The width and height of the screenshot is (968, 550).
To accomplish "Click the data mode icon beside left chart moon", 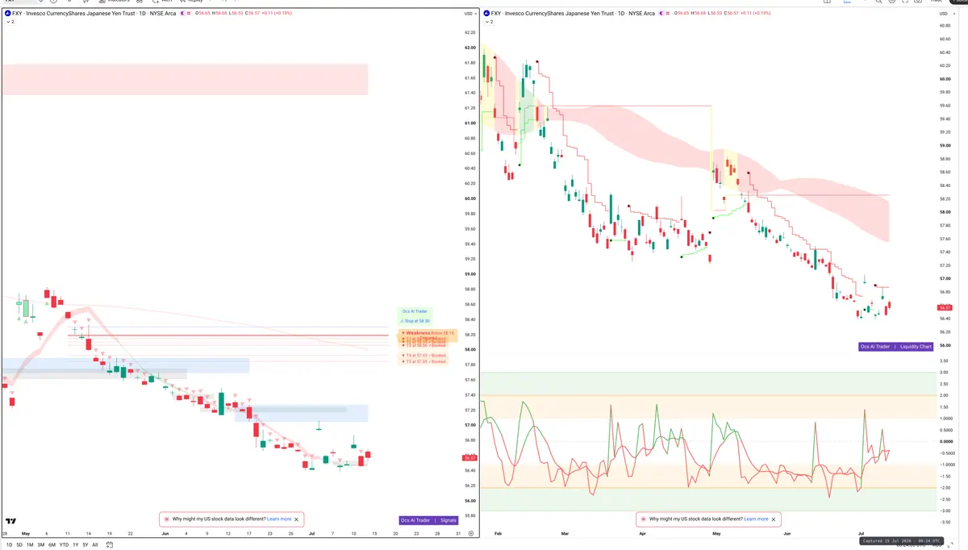I will point(190,14).
